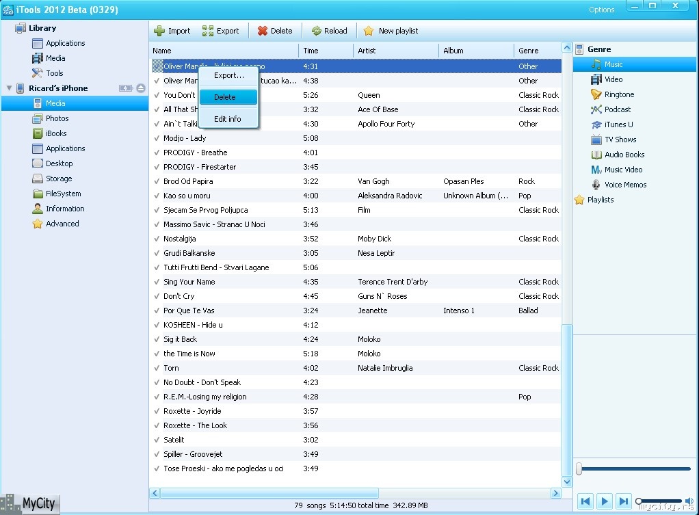Select Ringtone genre in right panel
The image size is (699, 515).
(x=619, y=94)
